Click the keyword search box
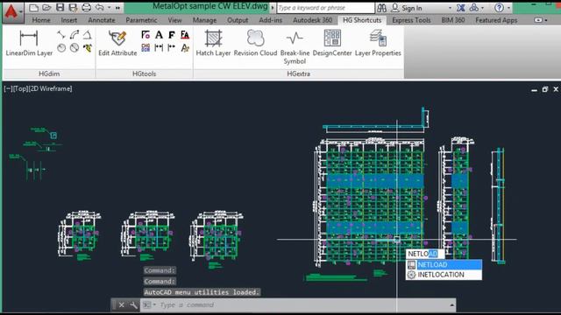This screenshot has width=561, height=315. [x=325, y=8]
